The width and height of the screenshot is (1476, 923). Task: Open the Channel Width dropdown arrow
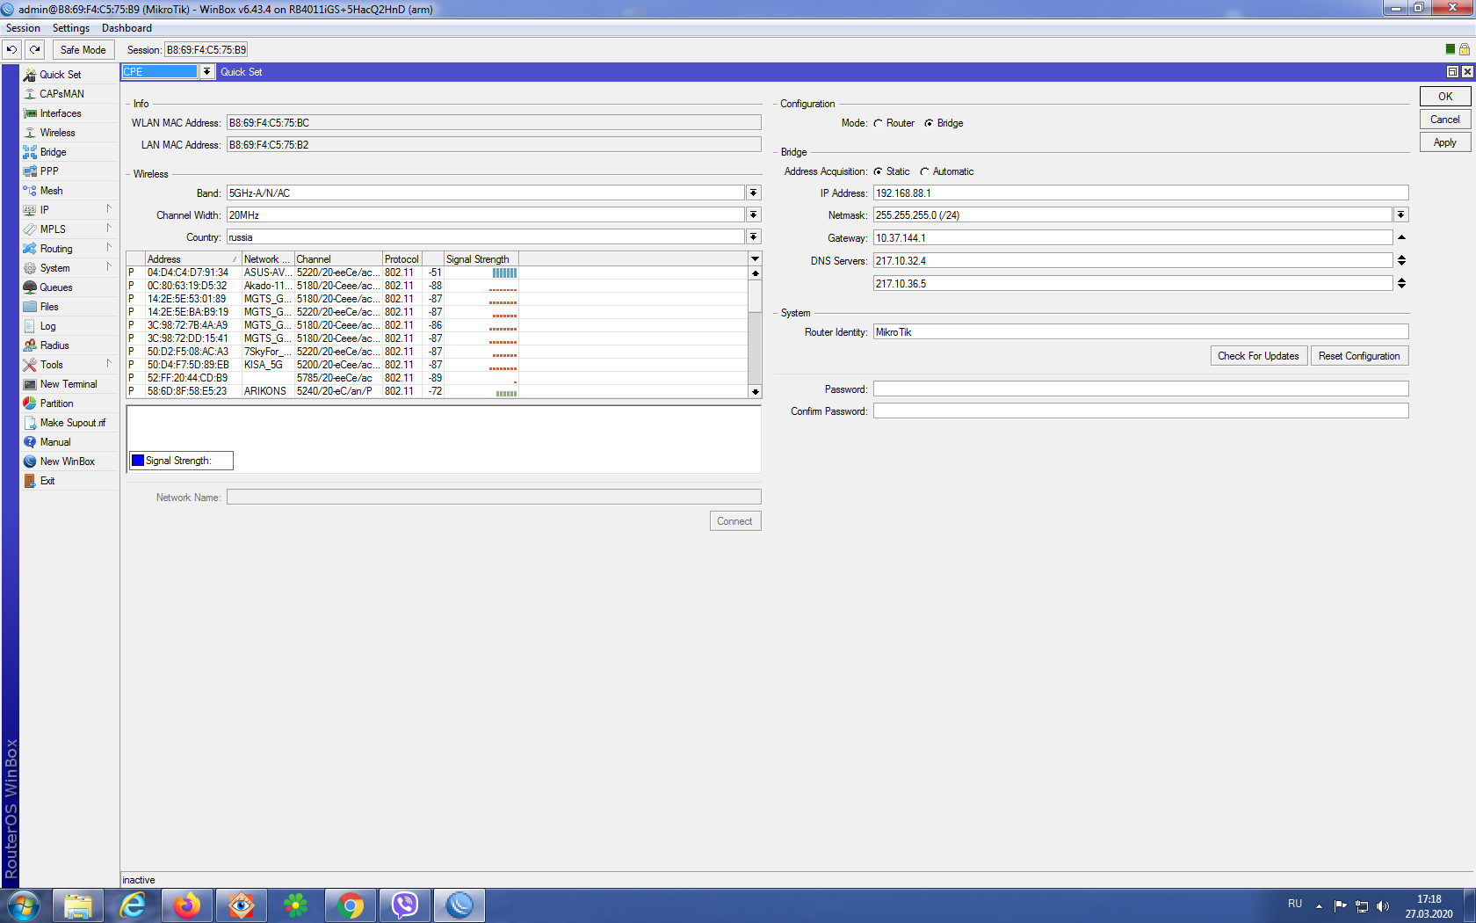753,214
